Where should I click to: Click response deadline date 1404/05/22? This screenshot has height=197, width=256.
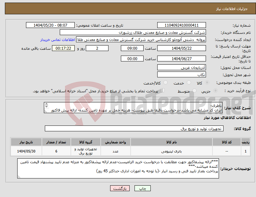181,48
